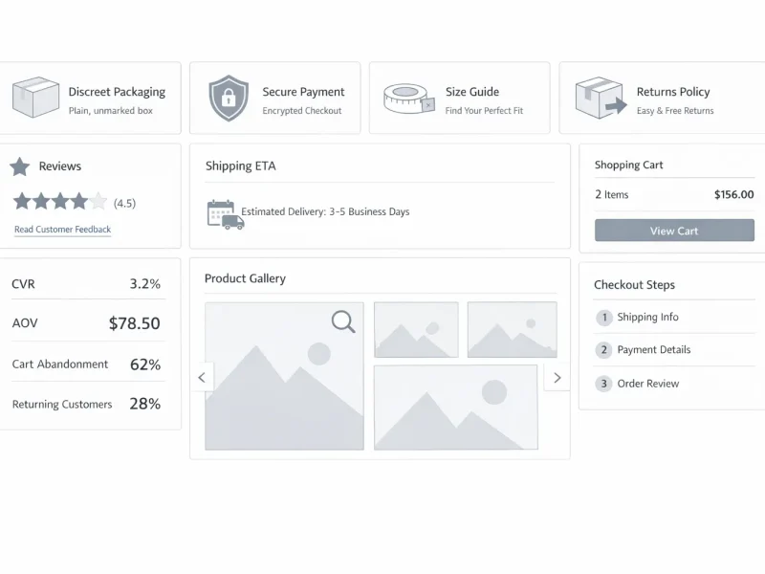The image size is (765, 574).
Task: Click the Shopping Cart heading
Action: pyautogui.click(x=629, y=165)
